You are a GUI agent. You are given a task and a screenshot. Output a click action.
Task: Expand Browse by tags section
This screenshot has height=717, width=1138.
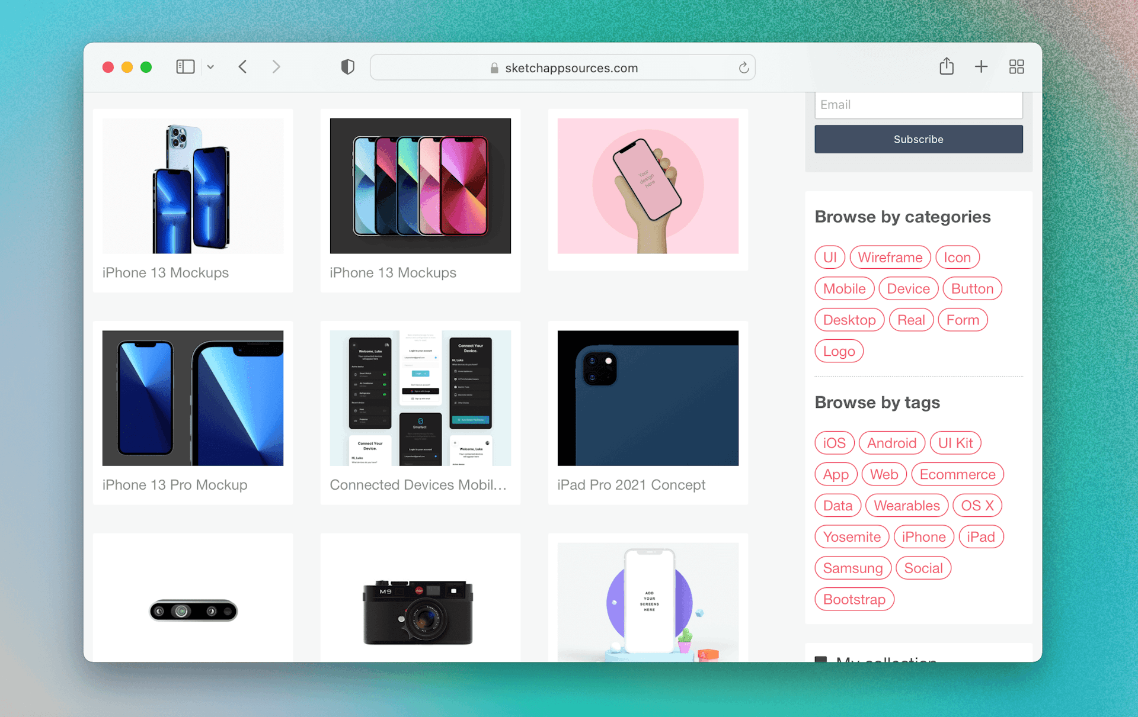(877, 403)
